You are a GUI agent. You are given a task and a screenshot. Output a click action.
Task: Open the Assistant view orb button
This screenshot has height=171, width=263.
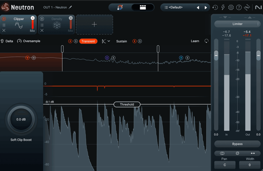(120, 7)
